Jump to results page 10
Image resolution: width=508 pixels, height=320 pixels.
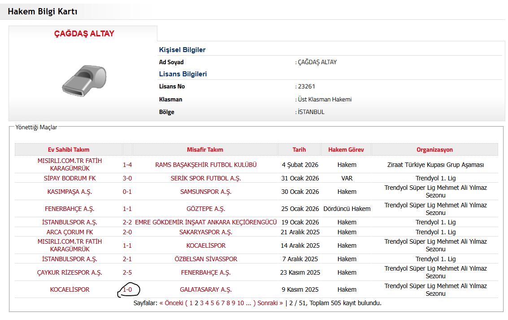coord(240,303)
